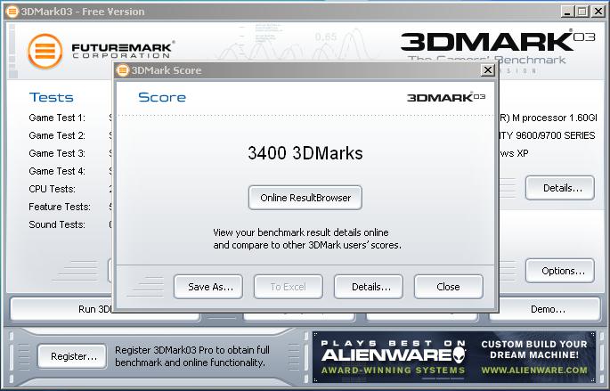
Task: Click 'Game Test 4:' label
Action: (57, 171)
